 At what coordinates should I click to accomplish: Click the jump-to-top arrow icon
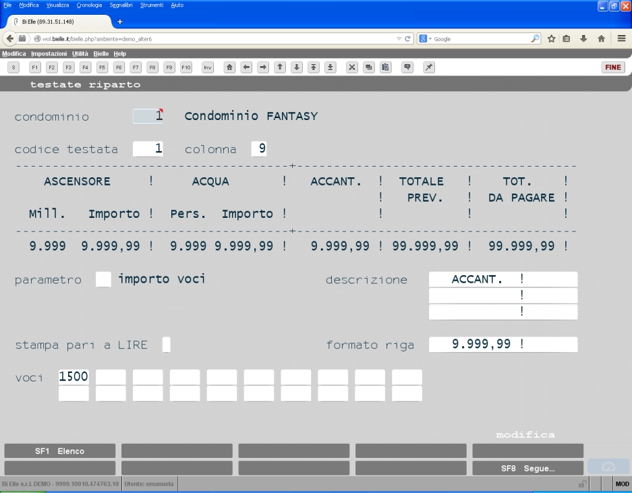[314, 67]
